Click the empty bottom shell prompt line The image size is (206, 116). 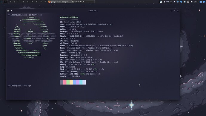coord(19,86)
